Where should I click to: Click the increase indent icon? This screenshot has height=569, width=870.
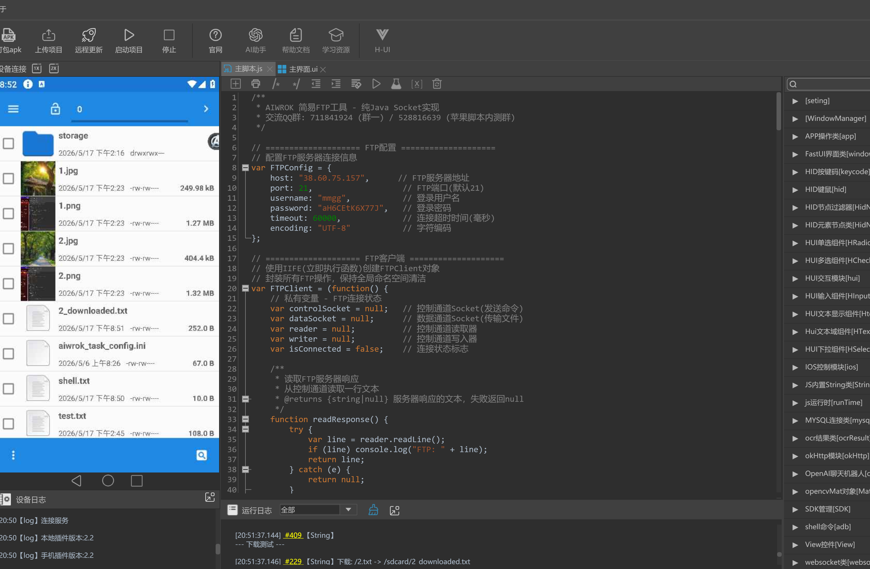[x=336, y=84]
